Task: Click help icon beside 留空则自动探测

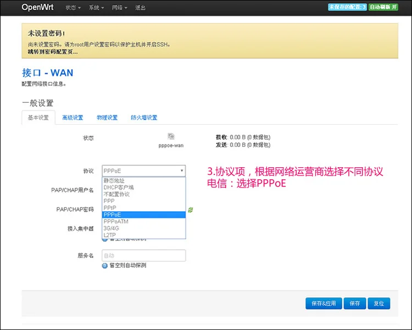Action: click(x=105, y=266)
